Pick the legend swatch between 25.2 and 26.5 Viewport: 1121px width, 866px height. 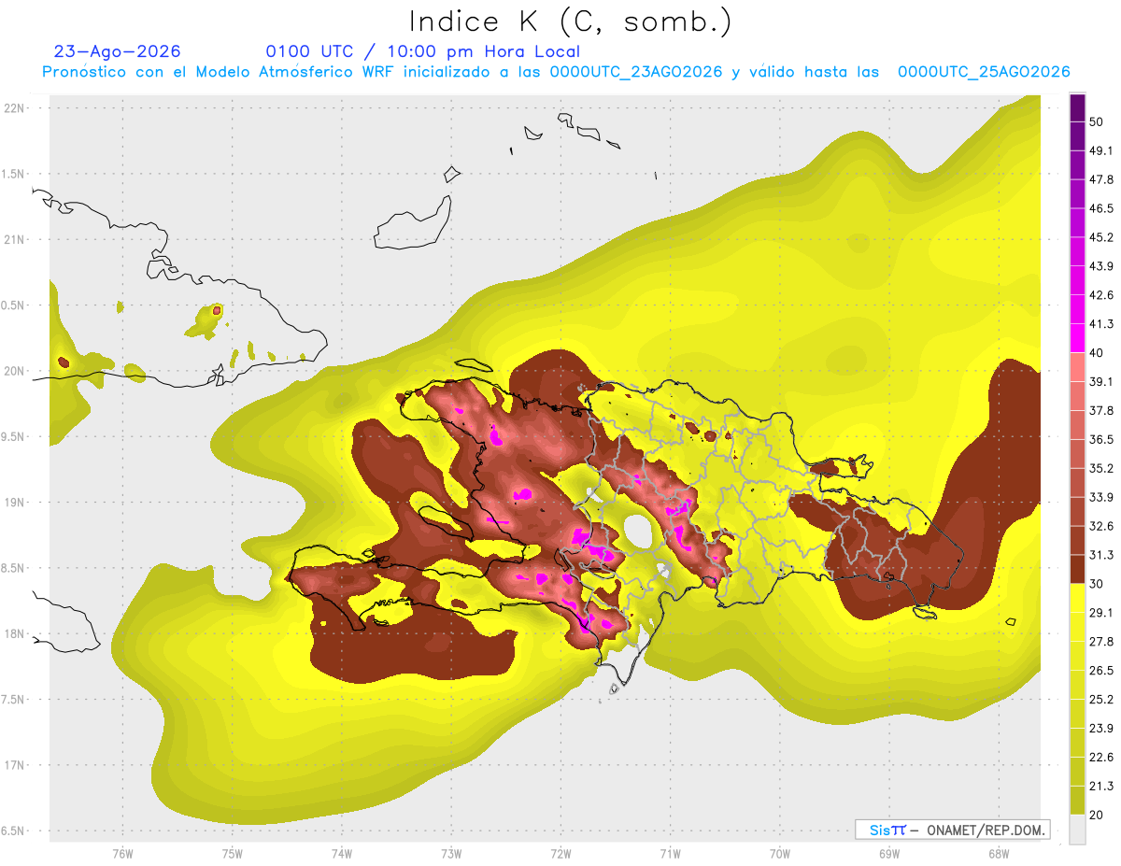(1077, 685)
